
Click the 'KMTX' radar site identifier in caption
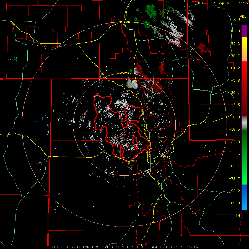157,247
